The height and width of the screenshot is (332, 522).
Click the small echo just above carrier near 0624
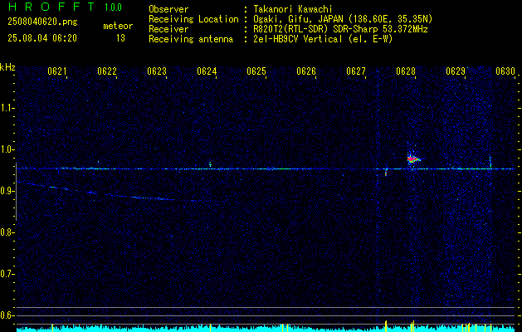coord(210,164)
